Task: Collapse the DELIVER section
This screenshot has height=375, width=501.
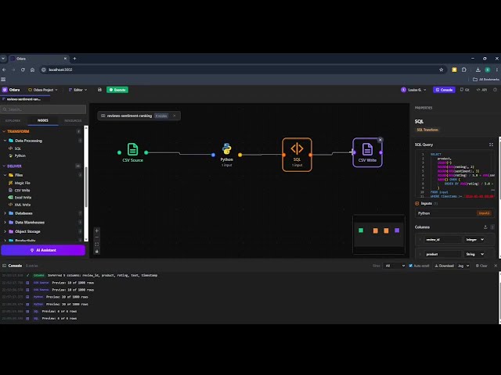Action: 4,166
